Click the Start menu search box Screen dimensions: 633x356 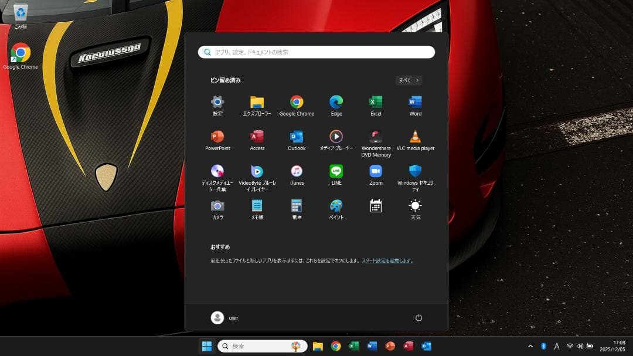tap(316, 52)
